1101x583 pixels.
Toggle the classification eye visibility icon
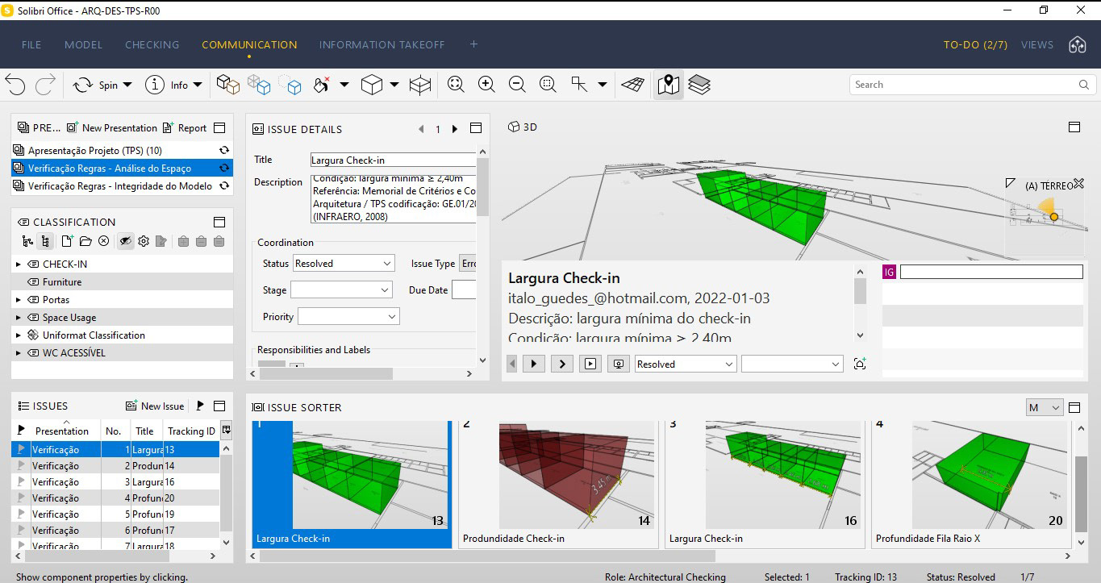(x=125, y=241)
